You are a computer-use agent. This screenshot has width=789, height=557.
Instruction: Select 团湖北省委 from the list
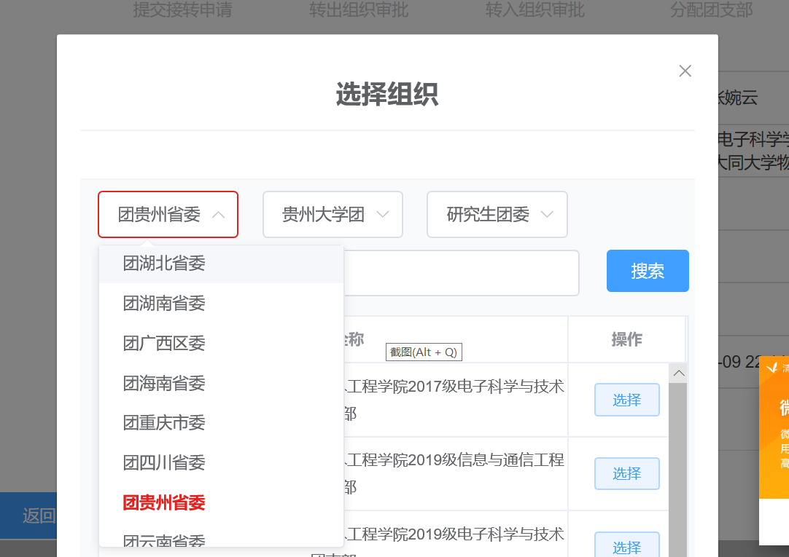click(164, 264)
